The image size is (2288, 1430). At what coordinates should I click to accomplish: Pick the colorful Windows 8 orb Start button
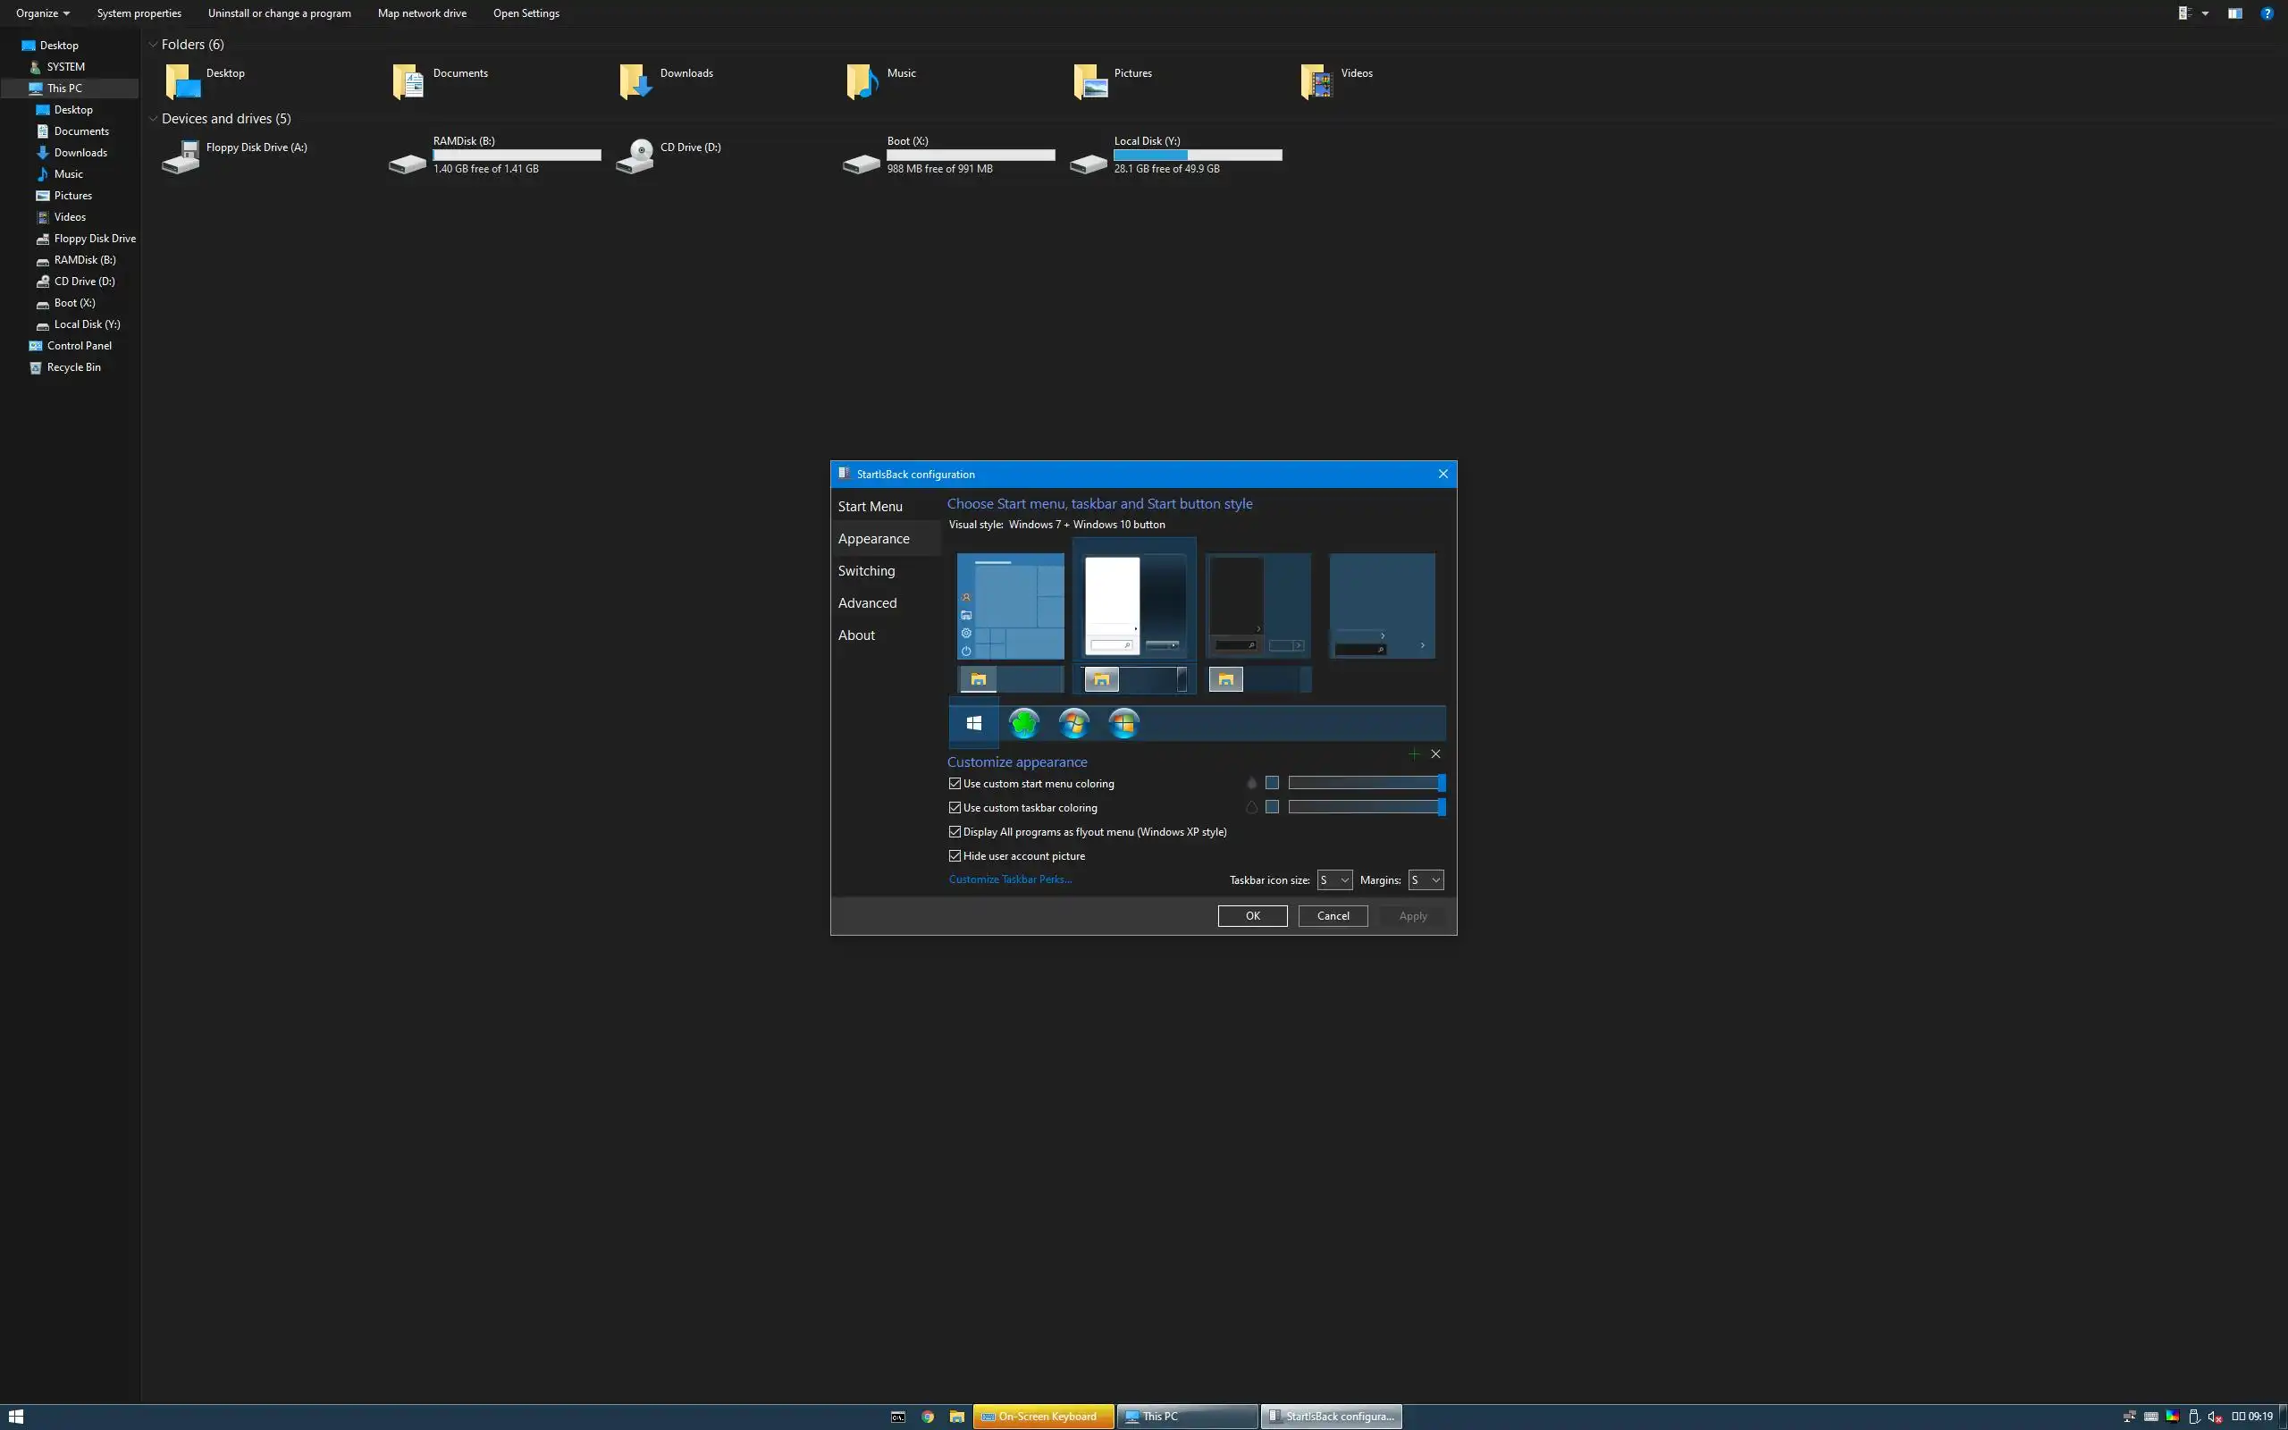(1124, 724)
